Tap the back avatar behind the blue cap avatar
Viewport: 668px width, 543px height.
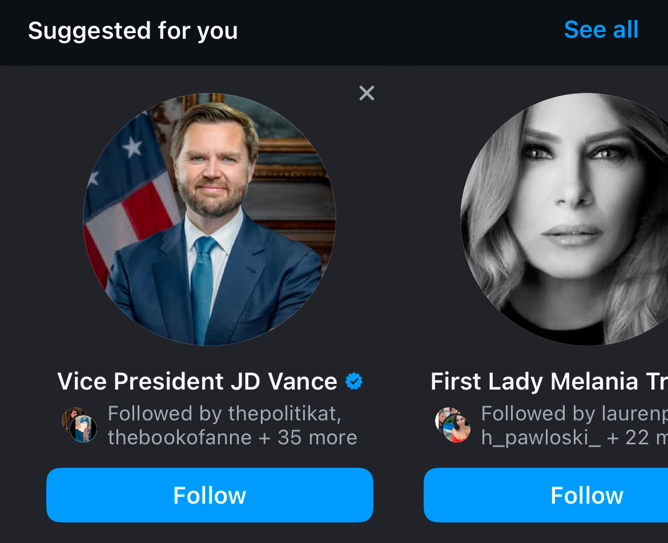click(71, 416)
